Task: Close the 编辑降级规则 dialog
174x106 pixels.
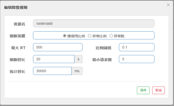Action: (x=168, y=5)
